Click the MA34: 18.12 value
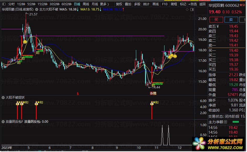 coord(112,9)
